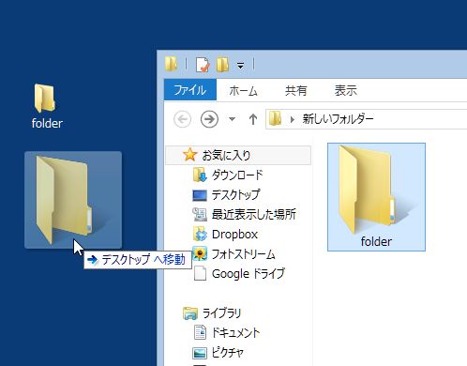467x366 pixels.
Task: Open 最近表示した場所 in the navigation pane
Action: point(253,214)
